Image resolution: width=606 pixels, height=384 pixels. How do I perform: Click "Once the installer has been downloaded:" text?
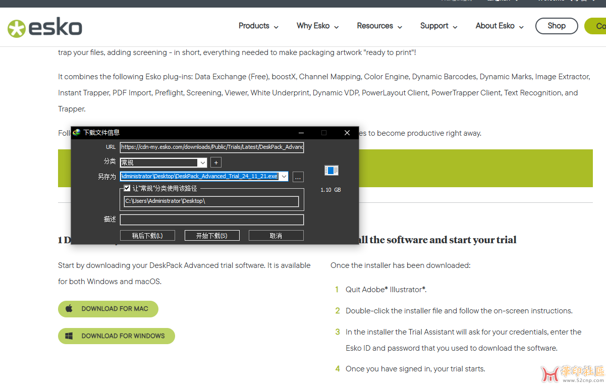401,265
